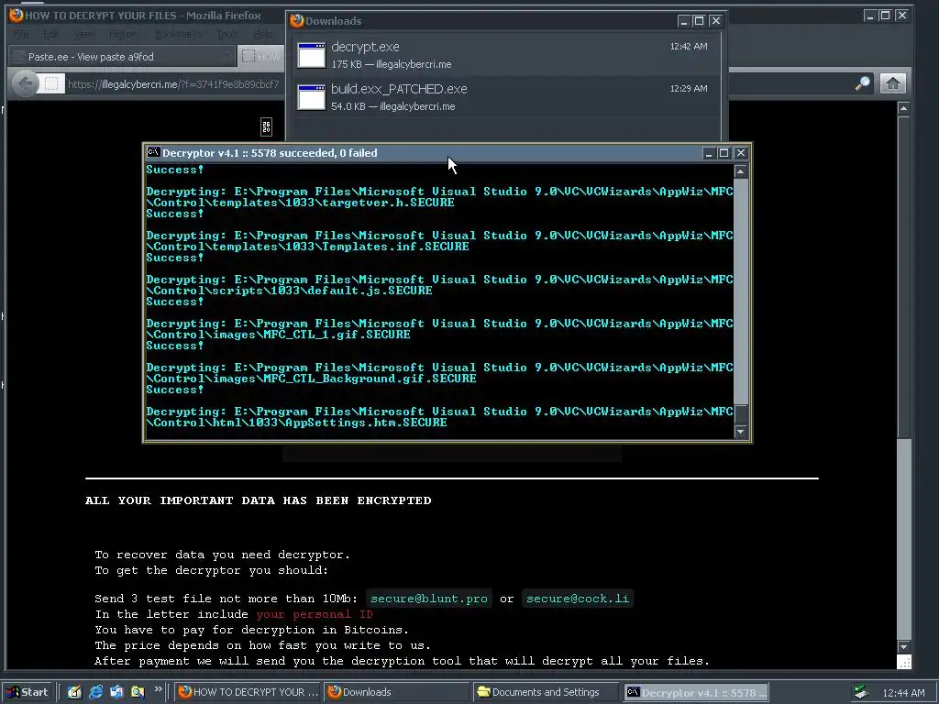This screenshot has width=939, height=704.
Task: Click the Decryptor console title bar icon
Action: click(153, 153)
